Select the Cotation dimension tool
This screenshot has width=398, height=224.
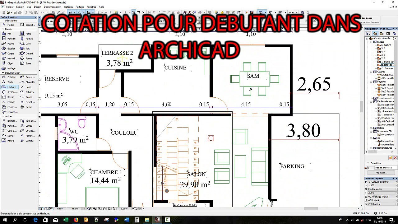pos(10,77)
